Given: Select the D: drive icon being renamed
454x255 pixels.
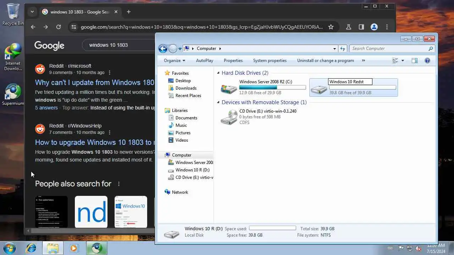Looking at the screenshot, I should point(319,89).
